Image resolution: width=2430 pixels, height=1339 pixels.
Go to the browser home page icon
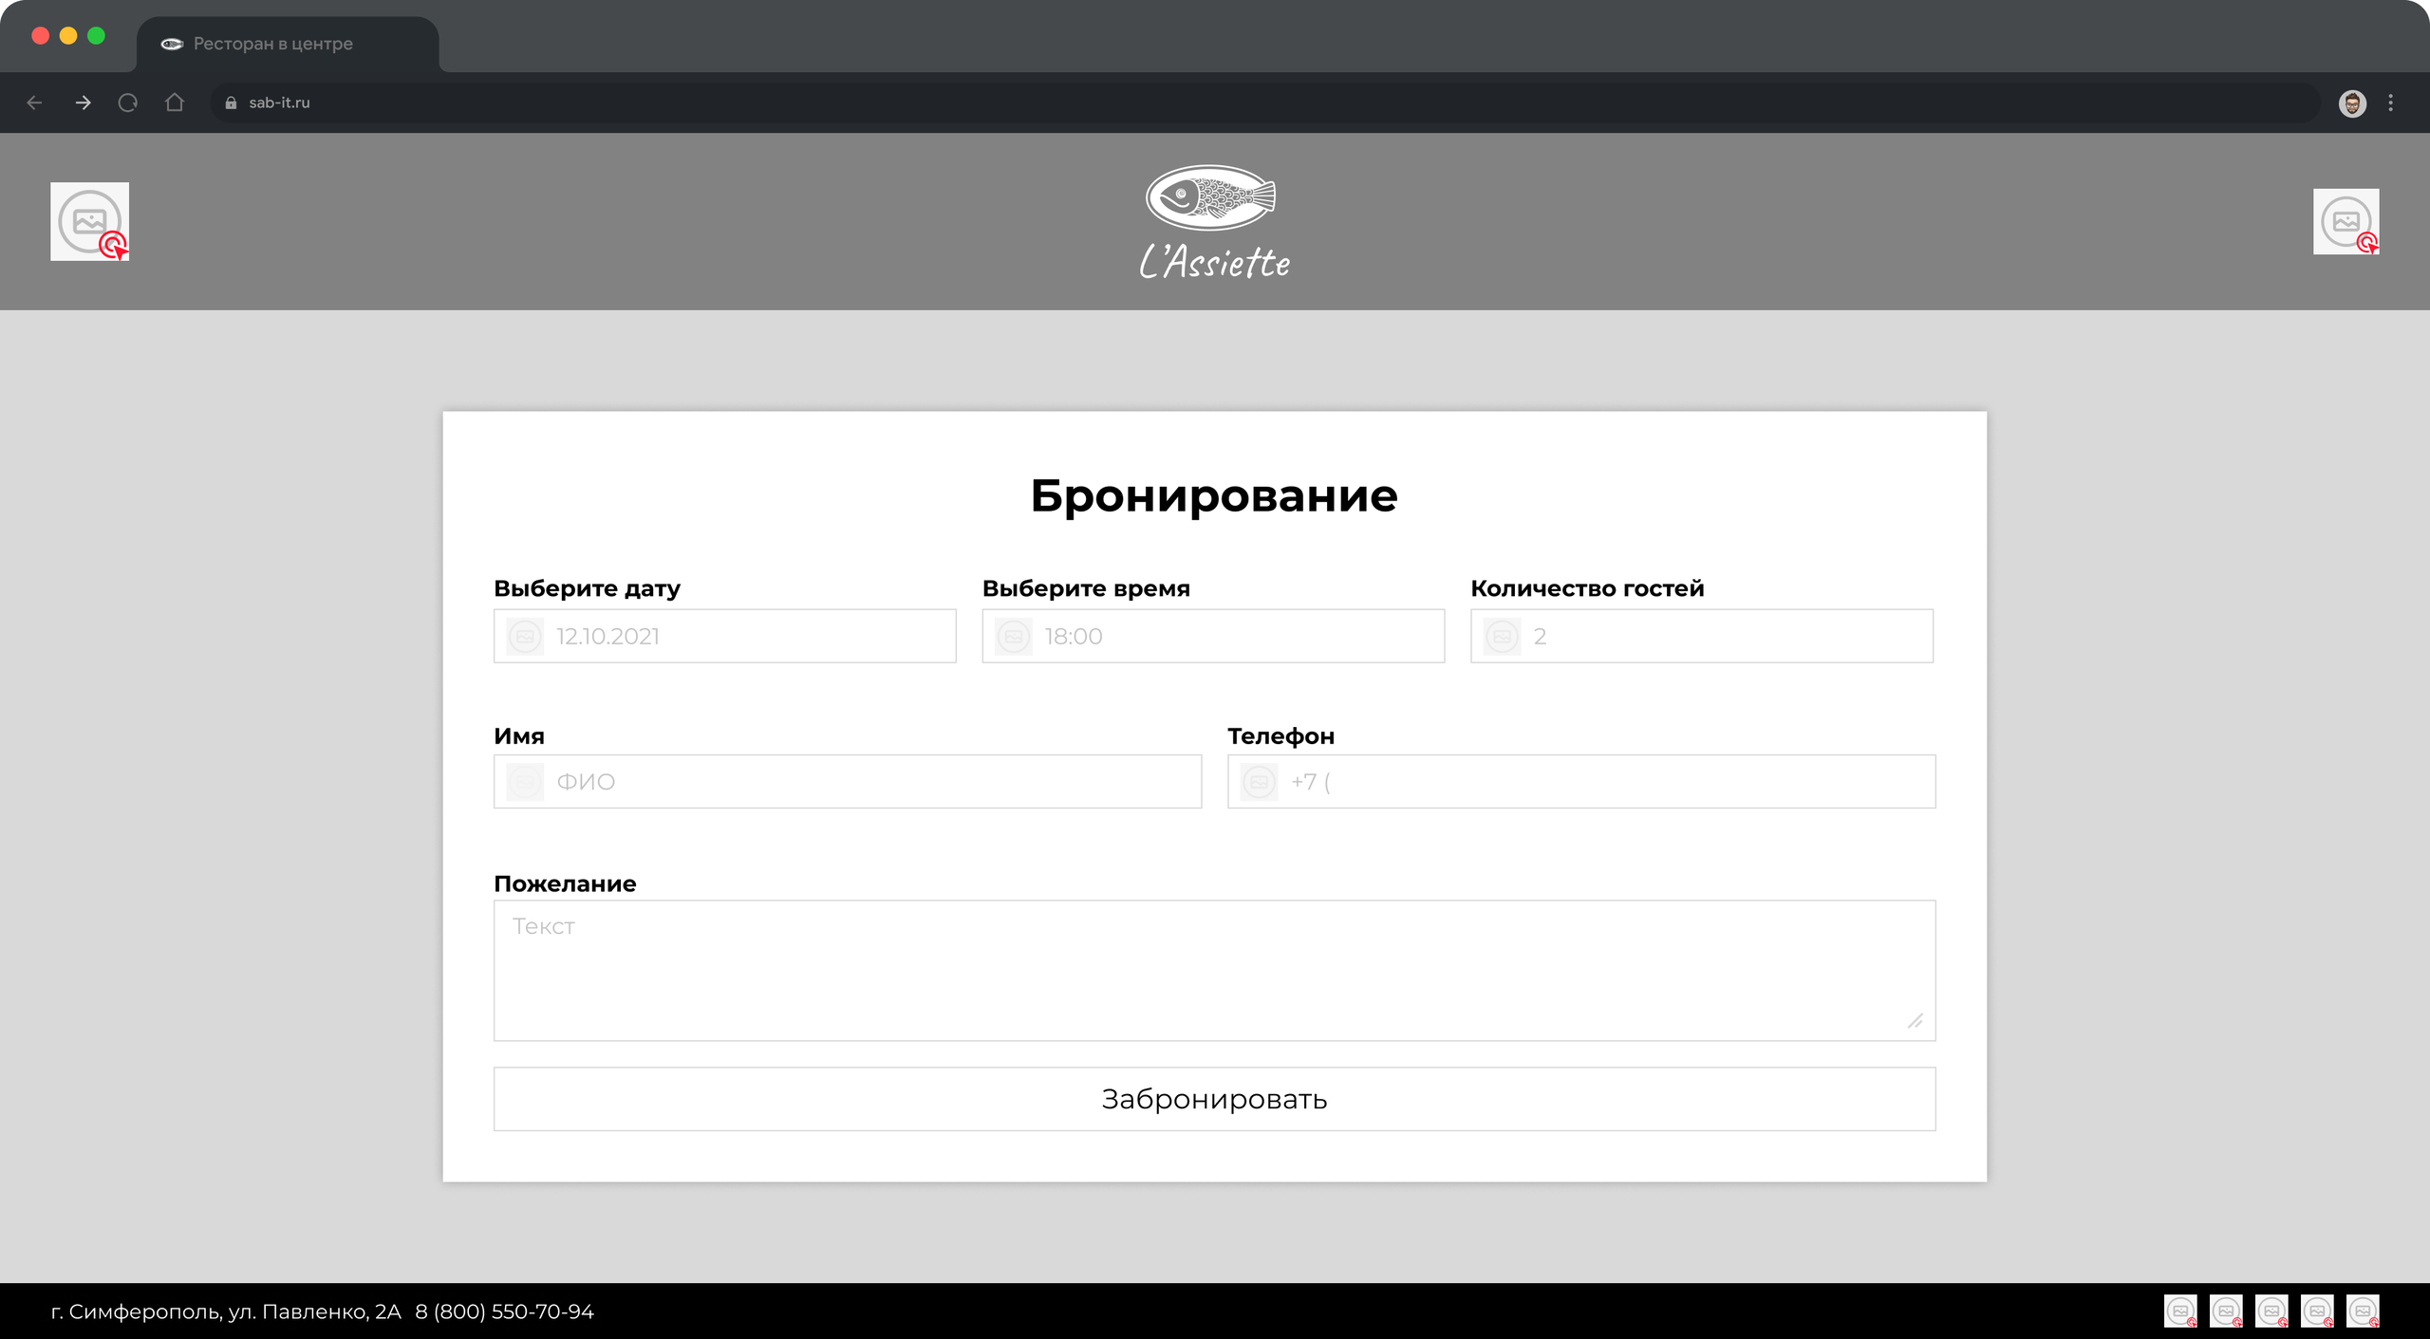tap(175, 102)
